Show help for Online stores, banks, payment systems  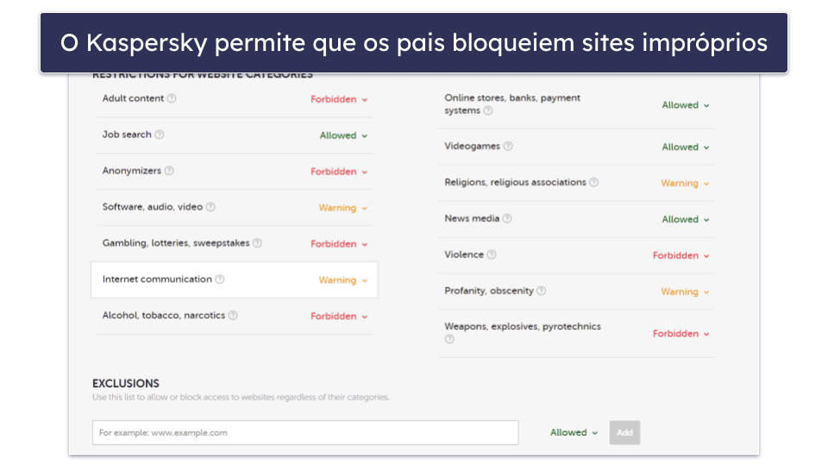pyautogui.click(x=488, y=110)
